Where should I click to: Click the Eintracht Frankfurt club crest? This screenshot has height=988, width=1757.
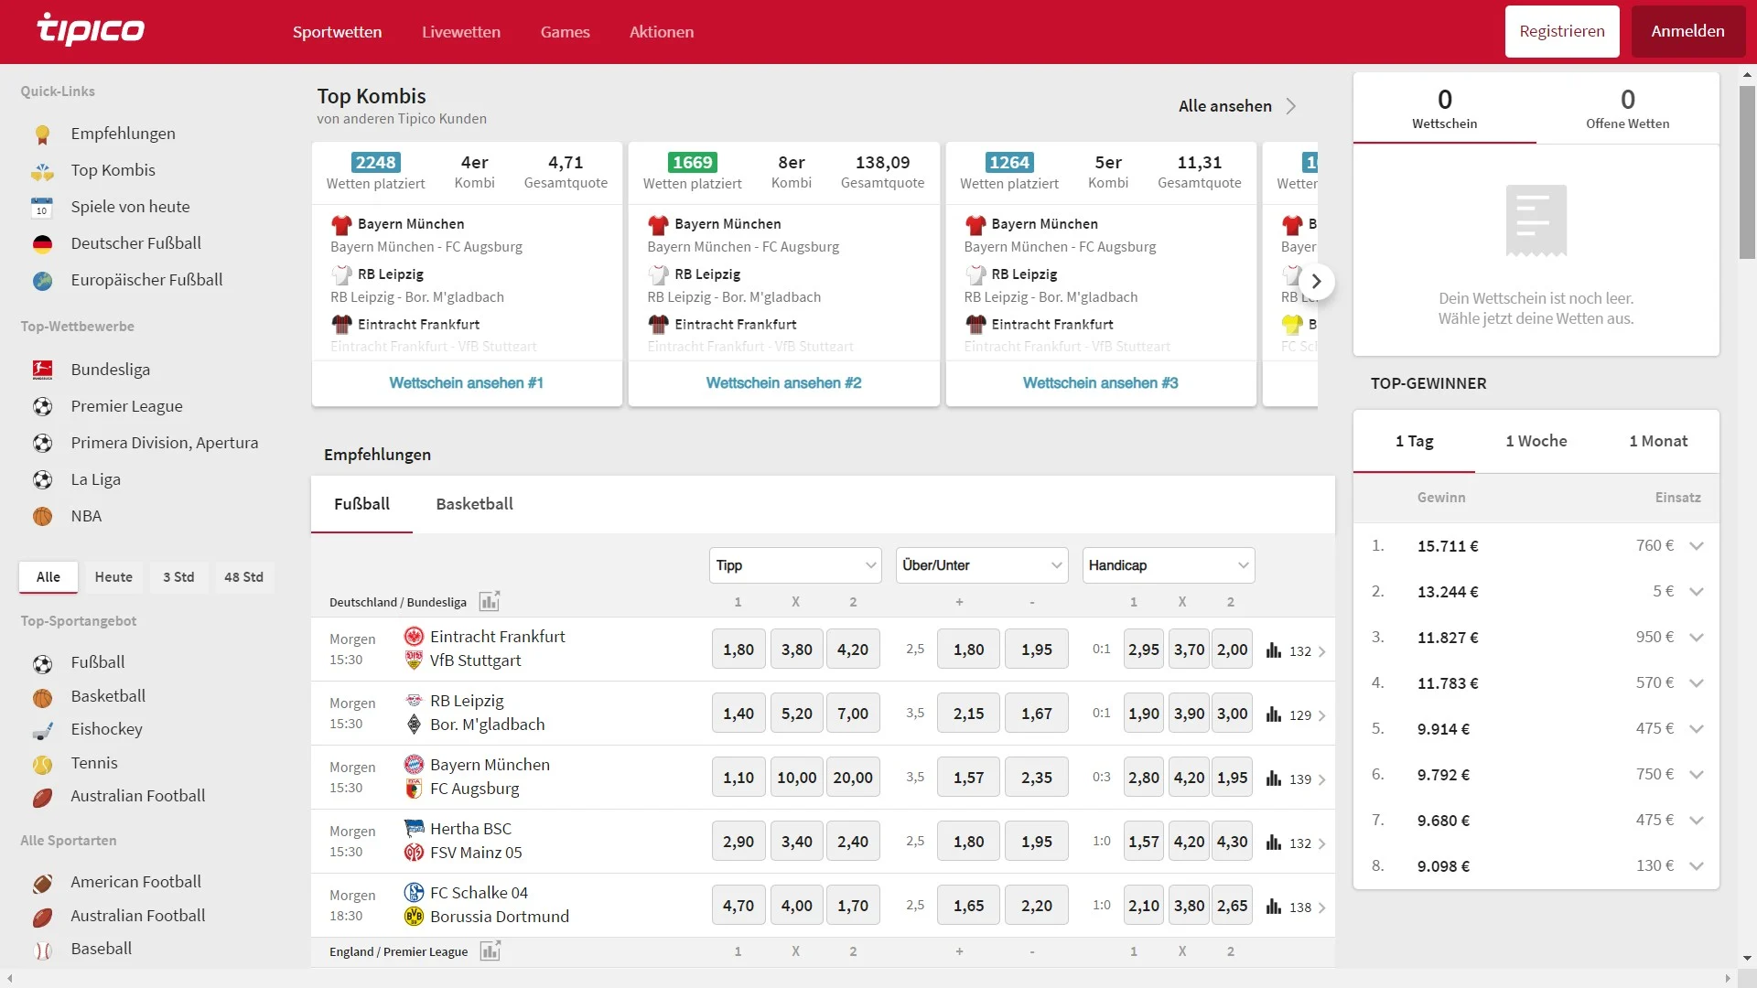(414, 637)
